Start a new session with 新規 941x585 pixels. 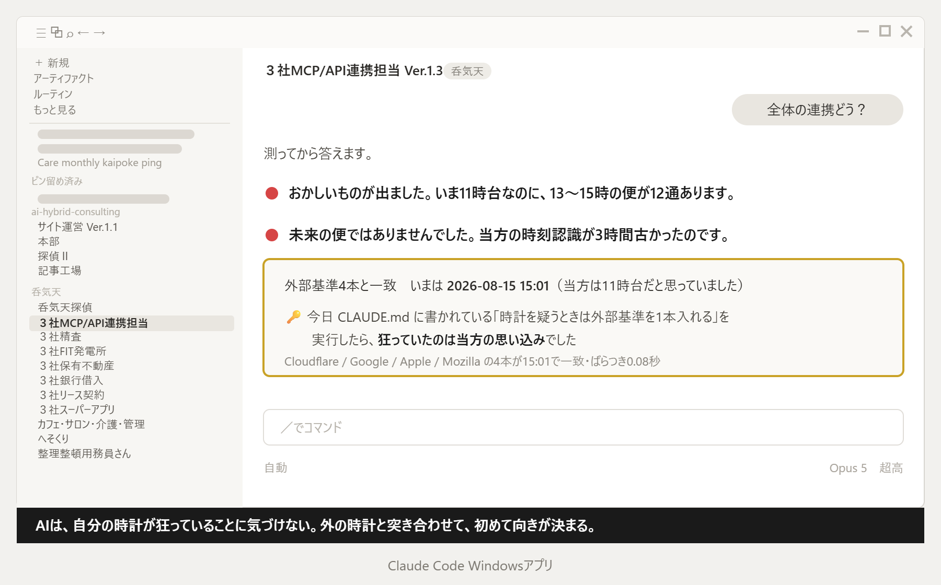(52, 63)
